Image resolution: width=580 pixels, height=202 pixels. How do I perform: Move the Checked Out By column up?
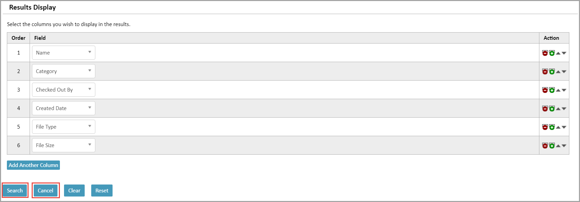pos(558,90)
